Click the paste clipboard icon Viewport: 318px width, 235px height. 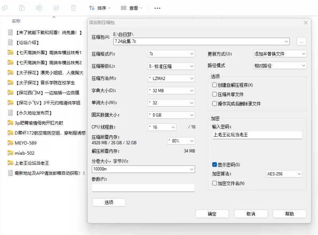[x=22, y=8]
